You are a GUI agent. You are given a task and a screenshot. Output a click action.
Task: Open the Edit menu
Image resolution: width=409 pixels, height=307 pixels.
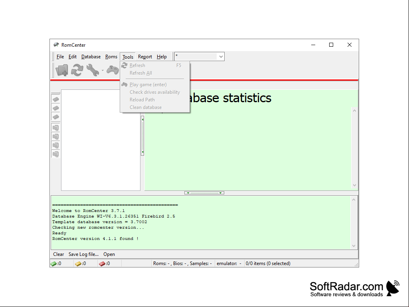tap(73, 57)
